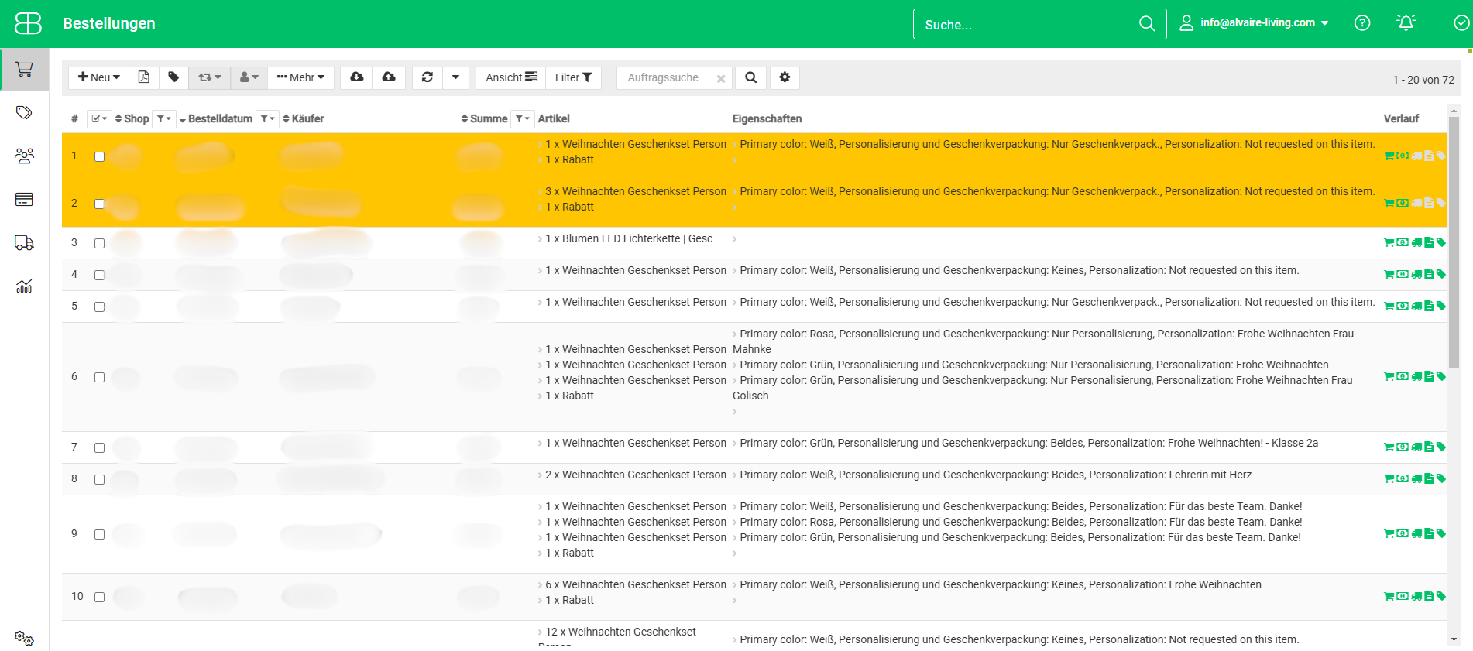The width and height of the screenshot is (1473, 651).
Task: Sort by the Käufer column header
Action: [x=304, y=118]
